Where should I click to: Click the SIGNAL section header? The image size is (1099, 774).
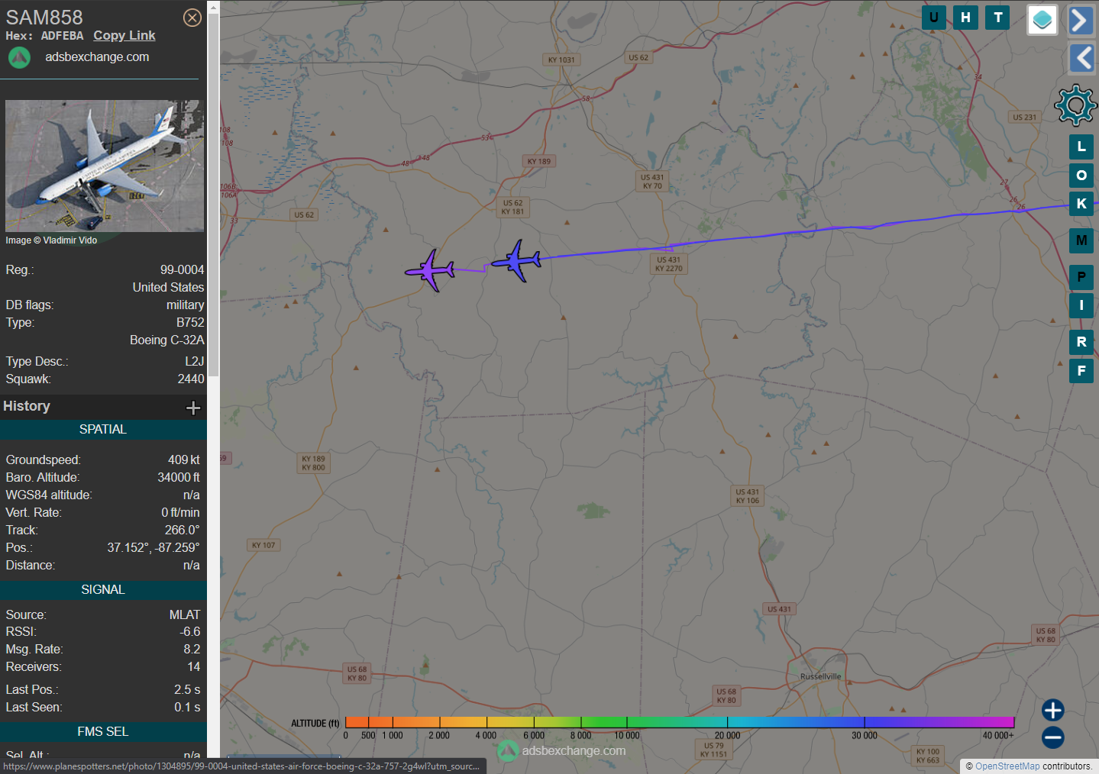coord(103,590)
